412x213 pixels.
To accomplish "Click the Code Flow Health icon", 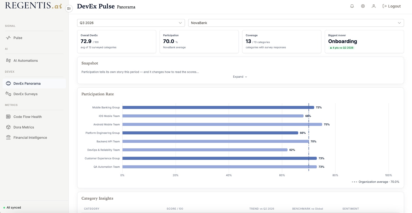I will (x=8, y=117).
